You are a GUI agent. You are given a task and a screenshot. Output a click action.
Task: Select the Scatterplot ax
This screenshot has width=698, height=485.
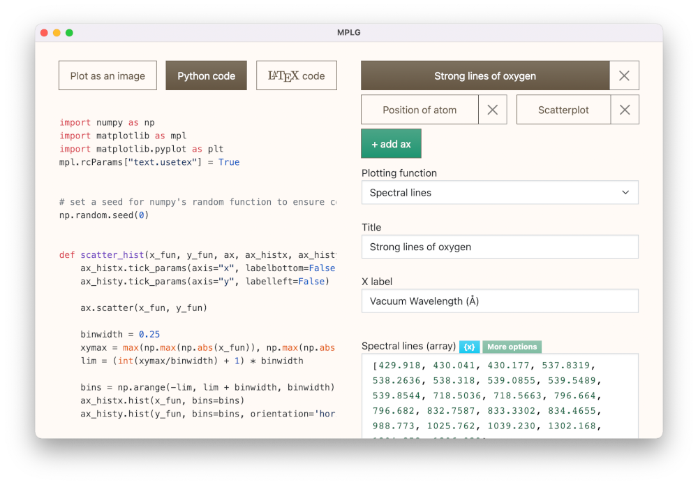pos(563,110)
